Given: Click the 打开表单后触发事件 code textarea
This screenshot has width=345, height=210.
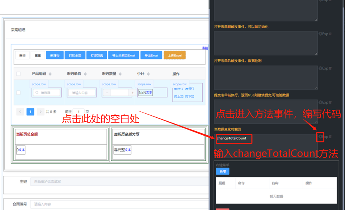Looking at the screenshot, I should tap(266, 78).
